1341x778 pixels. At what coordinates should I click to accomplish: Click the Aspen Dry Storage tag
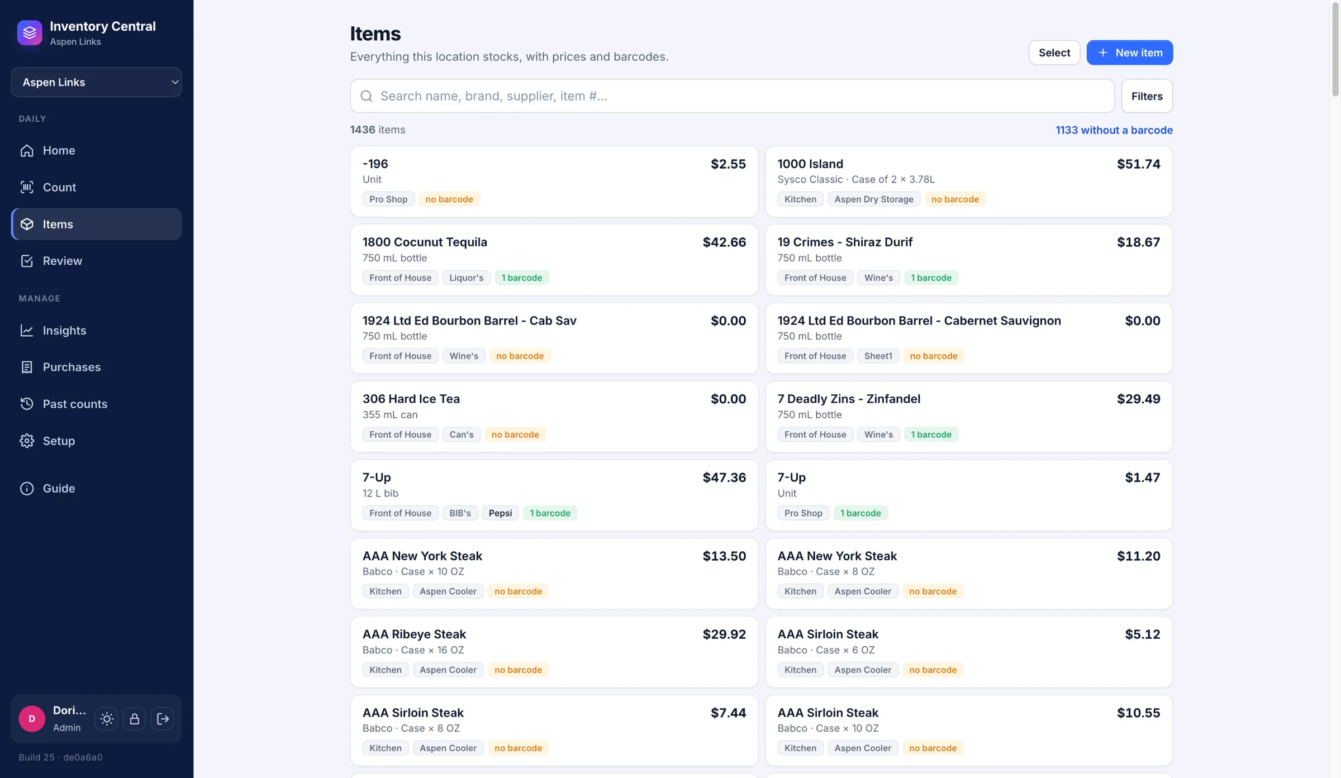[873, 199]
